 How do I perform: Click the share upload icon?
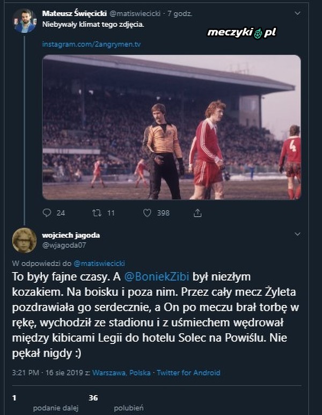pos(197,213)
